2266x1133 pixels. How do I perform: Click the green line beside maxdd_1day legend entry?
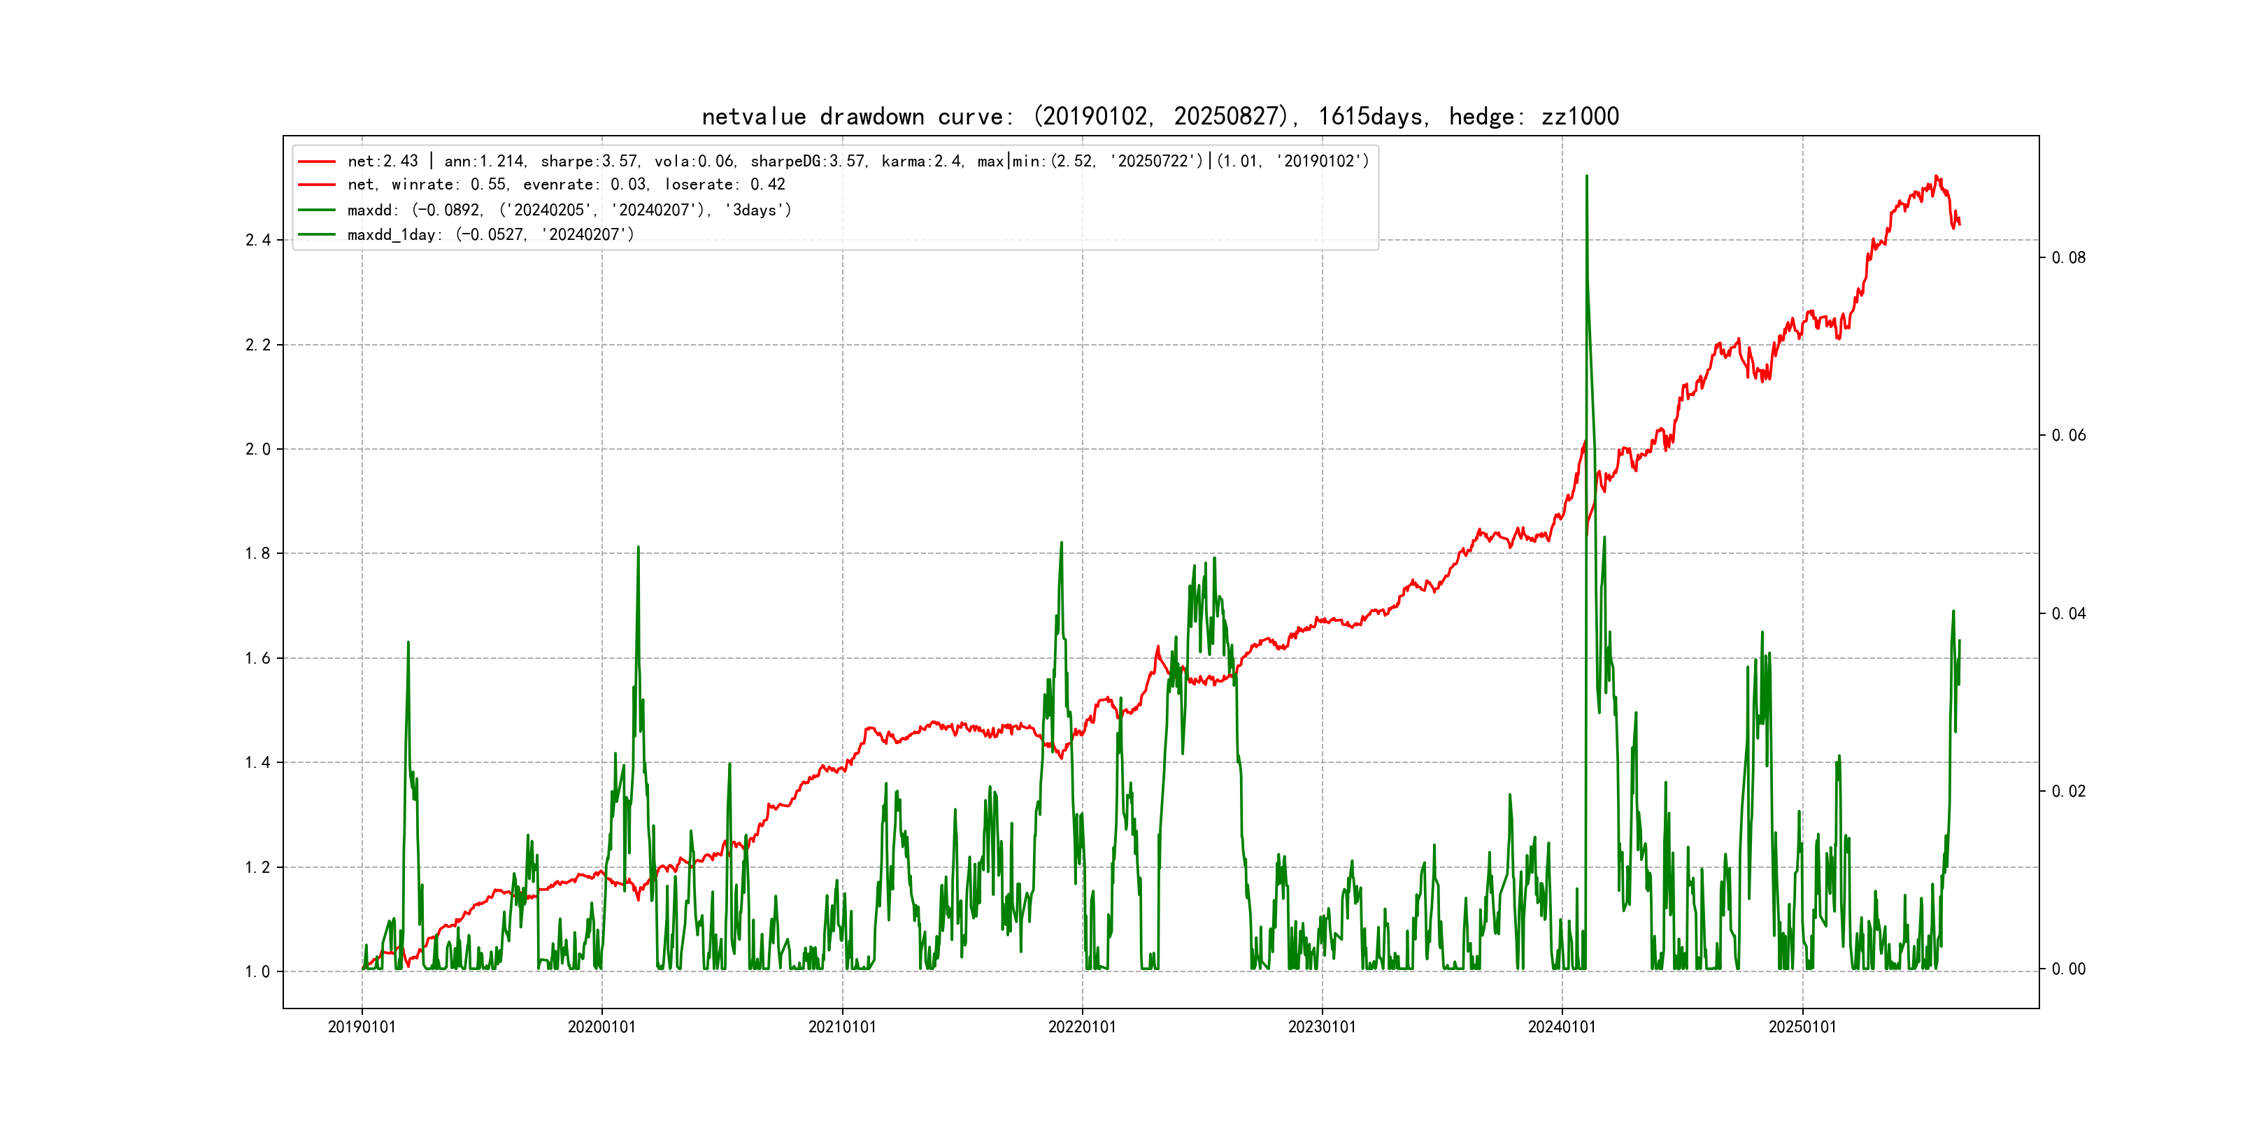pos(317,235)
